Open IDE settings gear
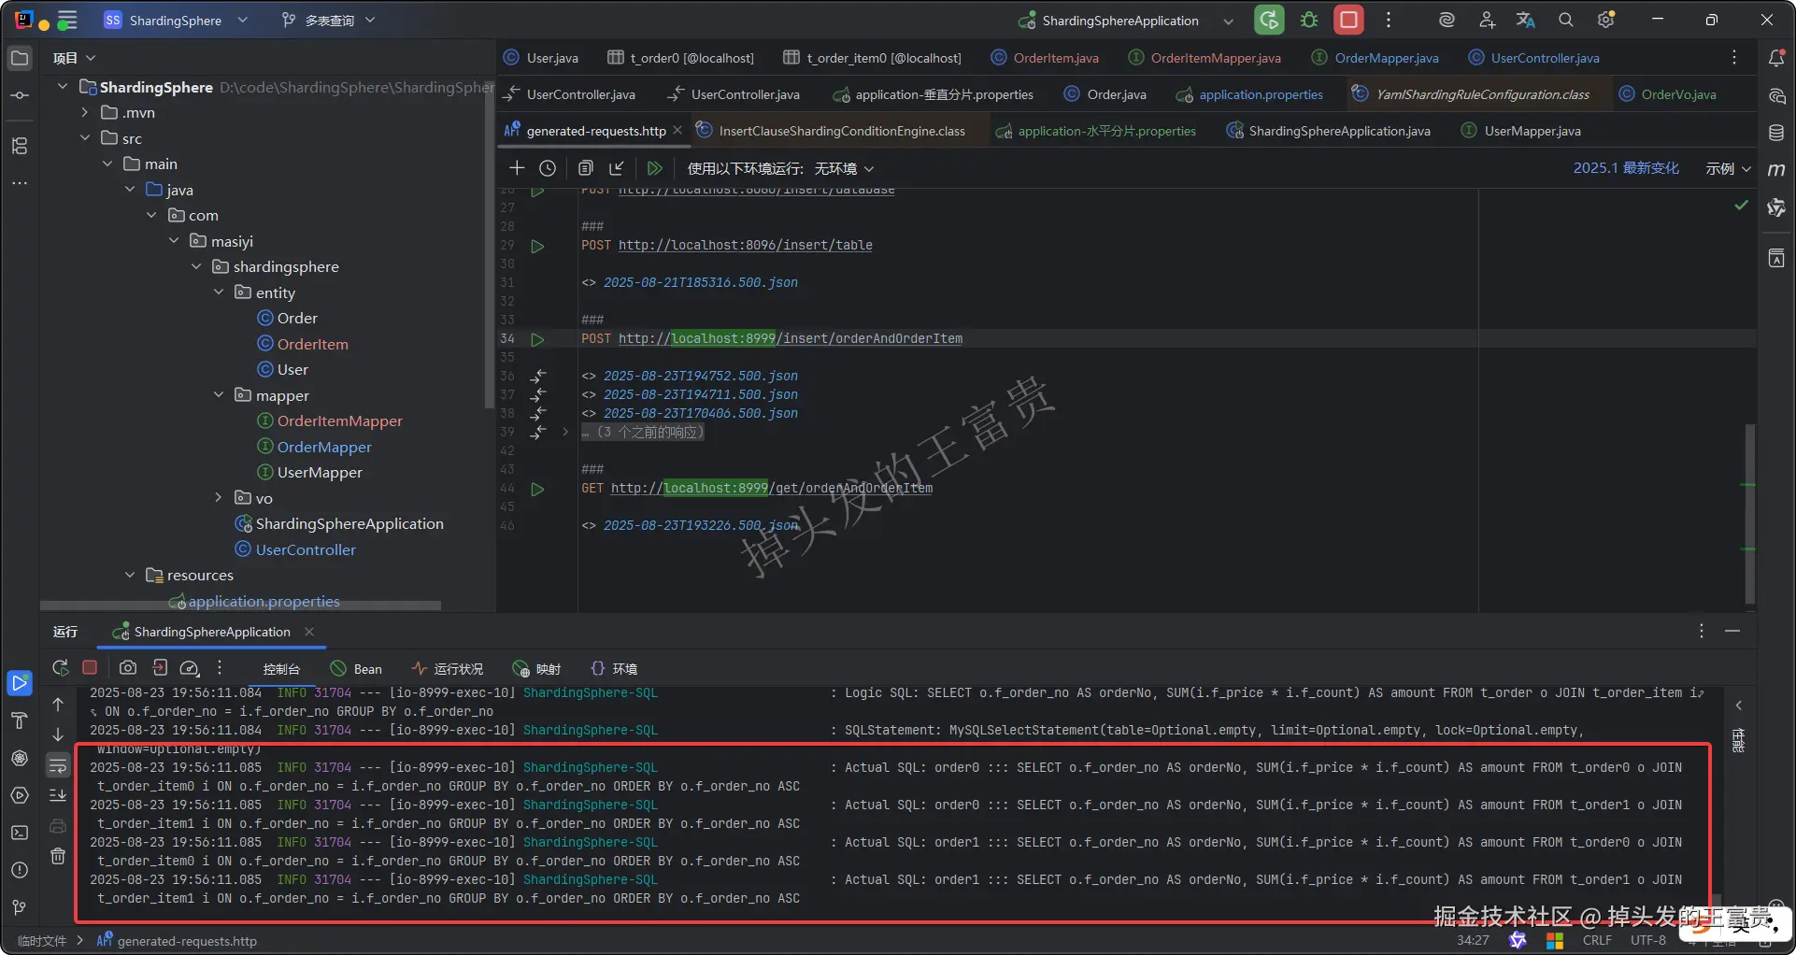The image size is (1796, 955). (x=1606, y=20)
